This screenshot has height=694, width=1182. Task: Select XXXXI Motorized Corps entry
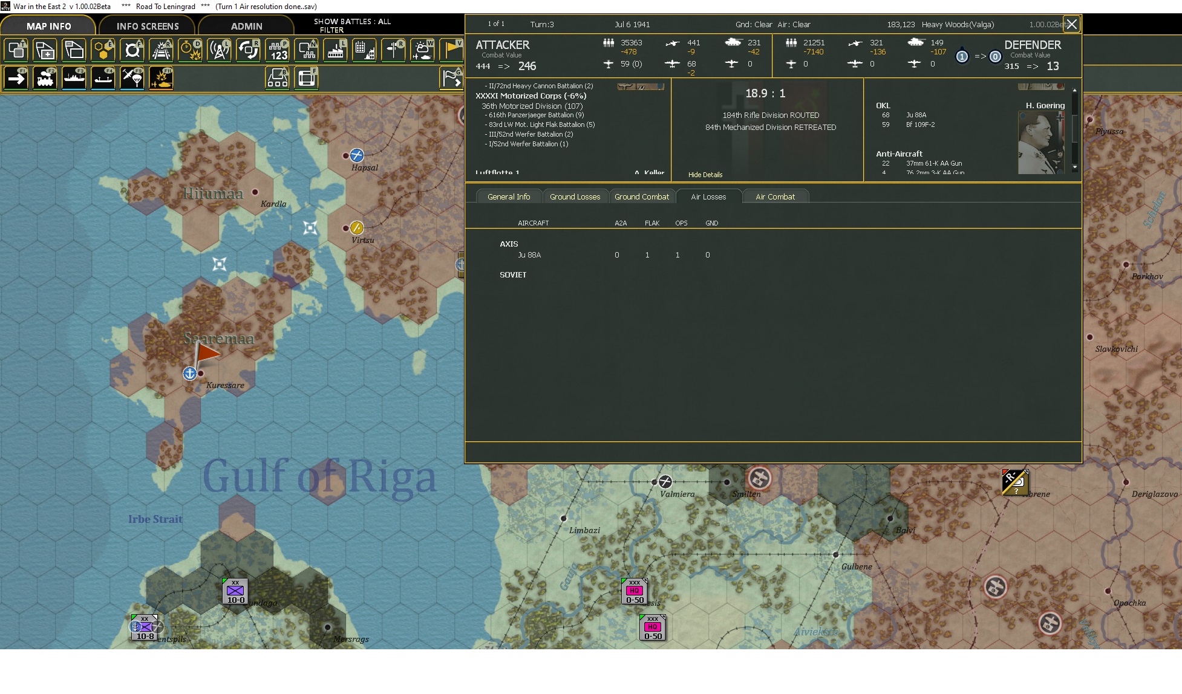(531, 96)
